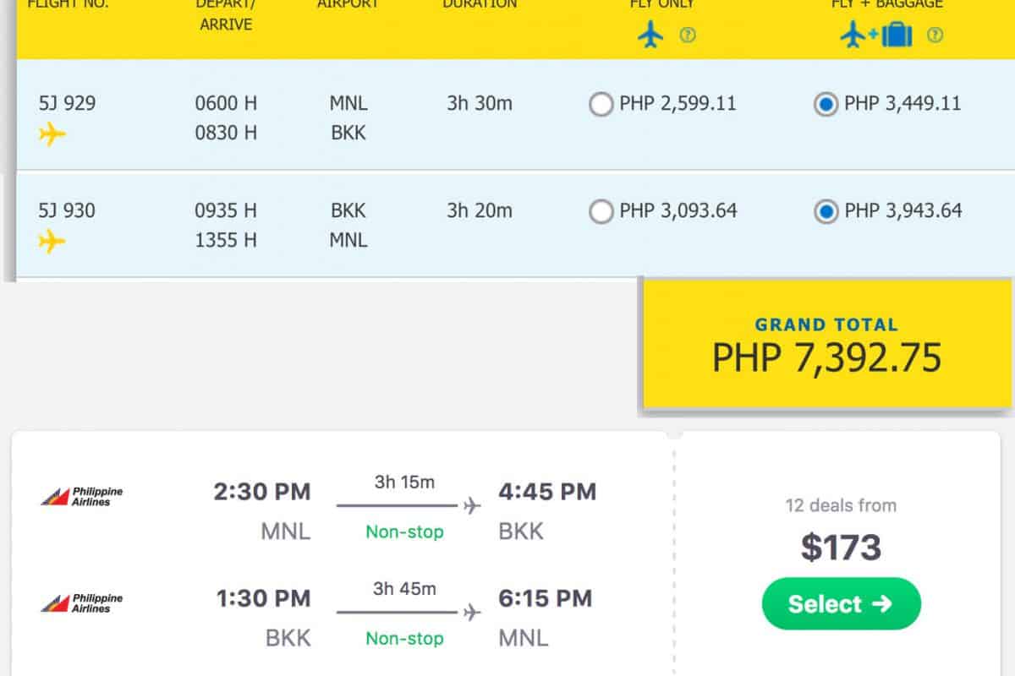The width and height of the screenshot is (1015, 676).
Task: Click yellow plane icon under 5J 929
Action: click(52, 134)
